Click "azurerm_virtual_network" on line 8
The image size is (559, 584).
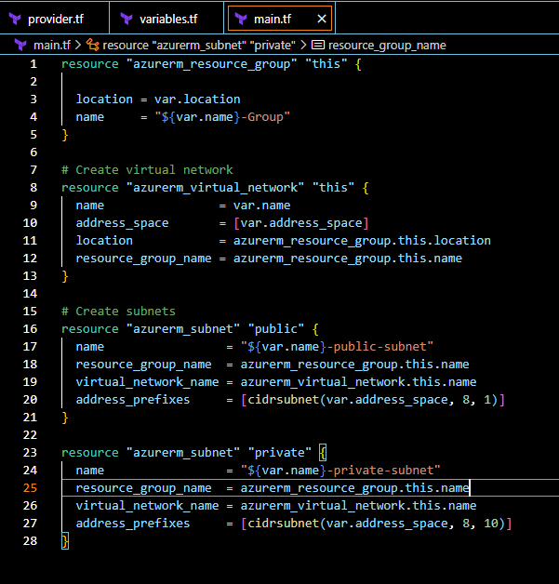[x=215, y=187]
